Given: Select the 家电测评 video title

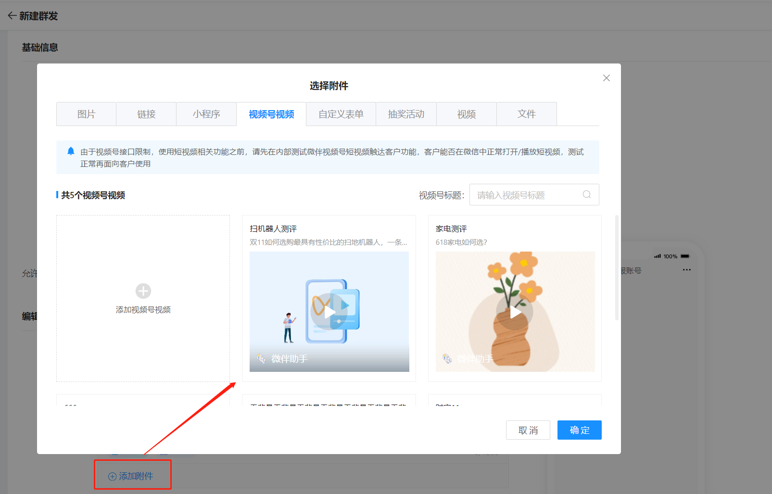Looking at the screenshot, I should [x=451, y=228].
